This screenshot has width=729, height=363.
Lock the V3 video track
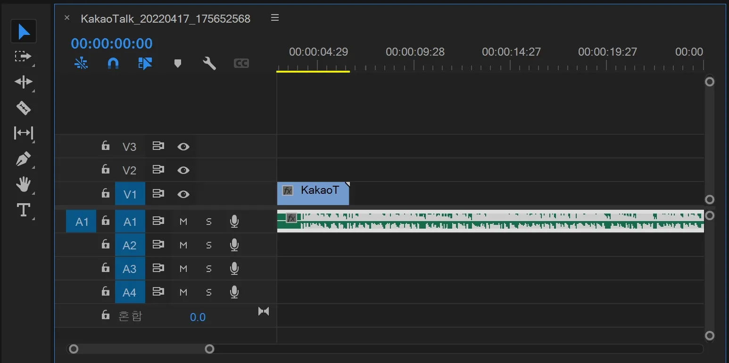coord(106,146)
